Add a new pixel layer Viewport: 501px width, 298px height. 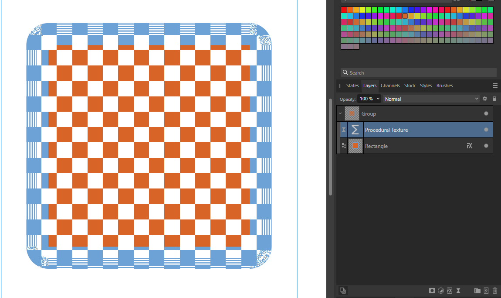click(486, 291)
